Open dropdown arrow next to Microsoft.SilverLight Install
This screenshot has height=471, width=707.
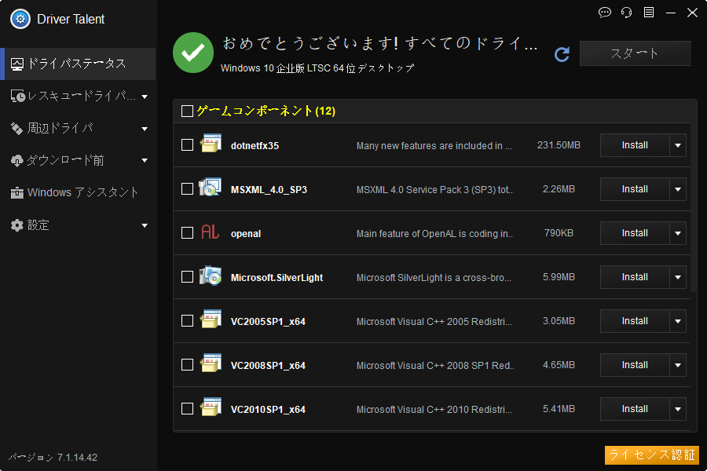tap(678, 277)
